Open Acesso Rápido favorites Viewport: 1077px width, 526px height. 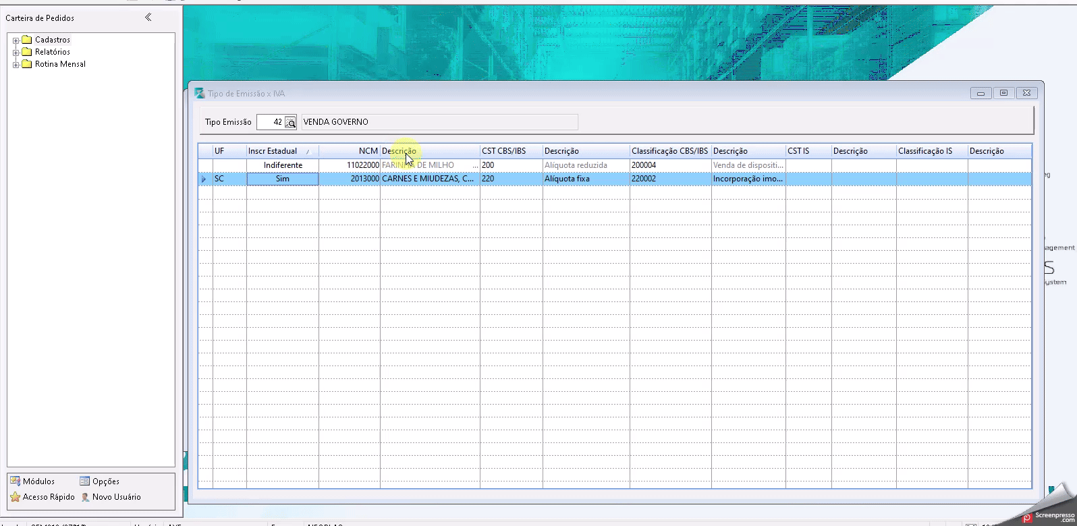click(42, 497)
